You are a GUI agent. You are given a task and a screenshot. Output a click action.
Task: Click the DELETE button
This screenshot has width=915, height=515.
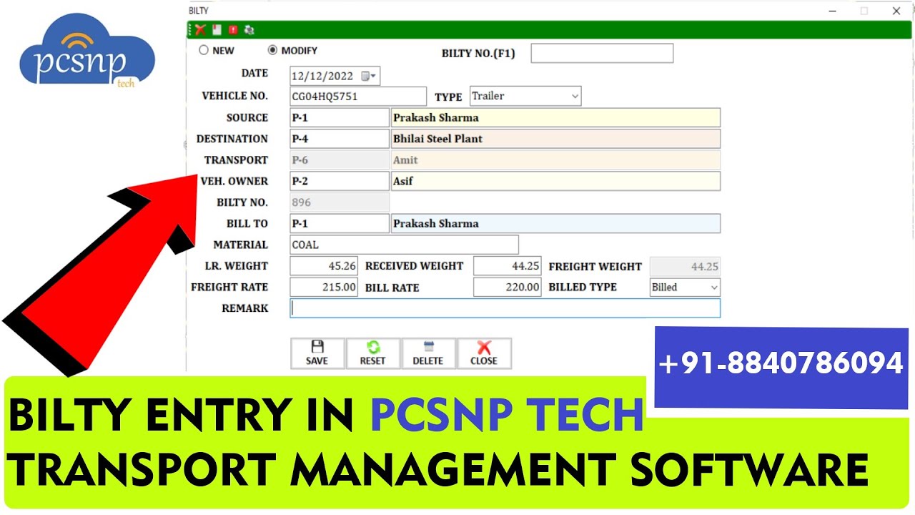[x=429, y=353]
